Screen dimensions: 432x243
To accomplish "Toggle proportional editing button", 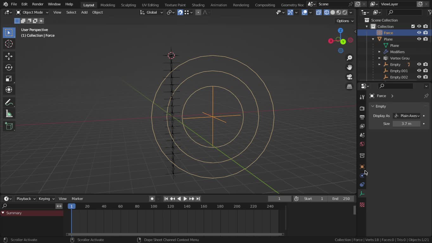I will (x=198, y=12).
